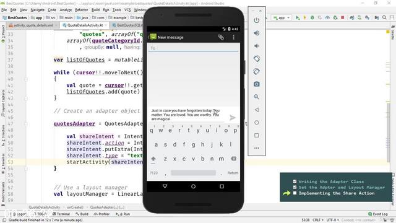Viewport: 396px width, 223px height.
Task: Open the app run configuration dropdown
Action: (282, 17)
